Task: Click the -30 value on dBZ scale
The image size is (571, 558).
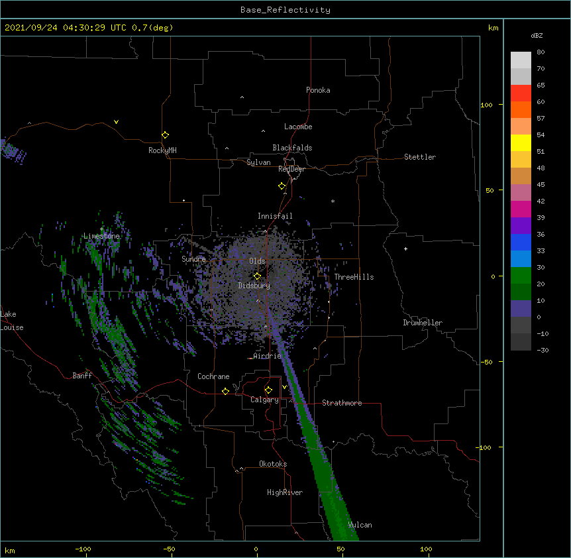Action: [x=543, y=351]
